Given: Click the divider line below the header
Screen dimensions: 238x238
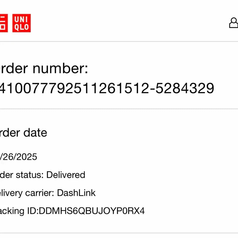Looking at the screenshot, I should click(x=119, y=41).
